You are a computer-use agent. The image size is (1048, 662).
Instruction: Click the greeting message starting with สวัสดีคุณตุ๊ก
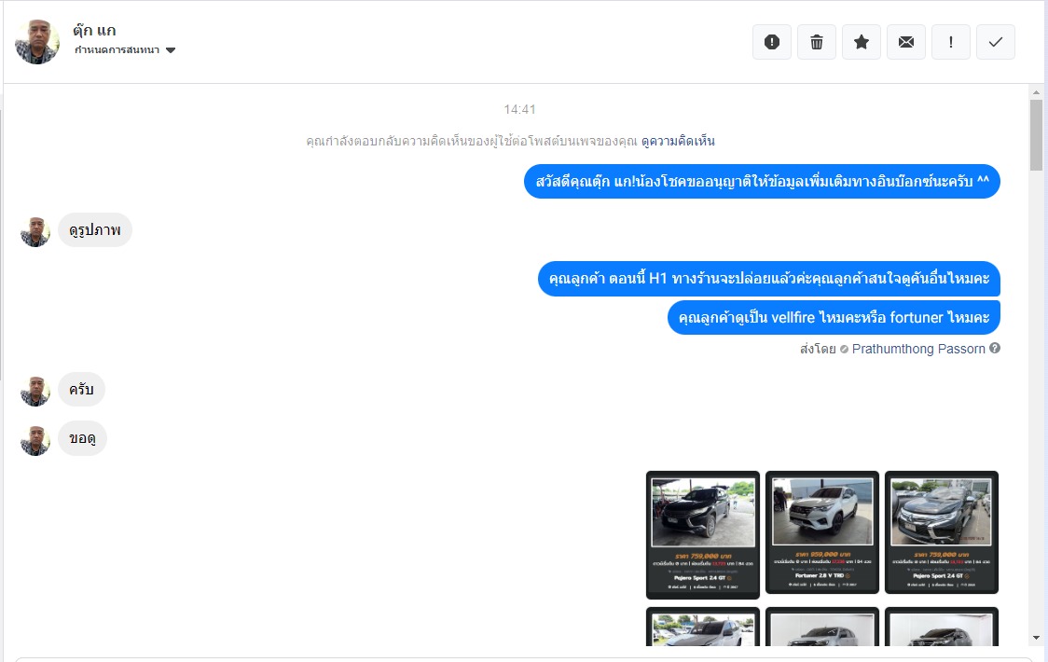(762, 181)
